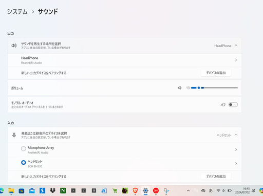Launch Brave browser from the taskbar
Screen dimensions: 263x196
[x=135, y=190]
